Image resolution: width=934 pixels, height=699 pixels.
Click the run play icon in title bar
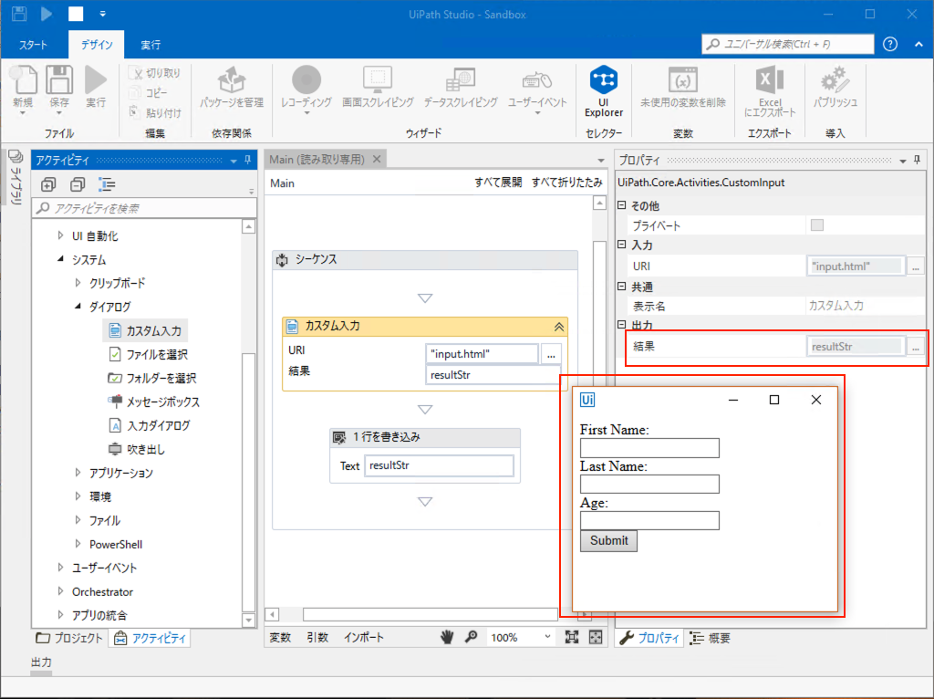(x=47, y=14)
